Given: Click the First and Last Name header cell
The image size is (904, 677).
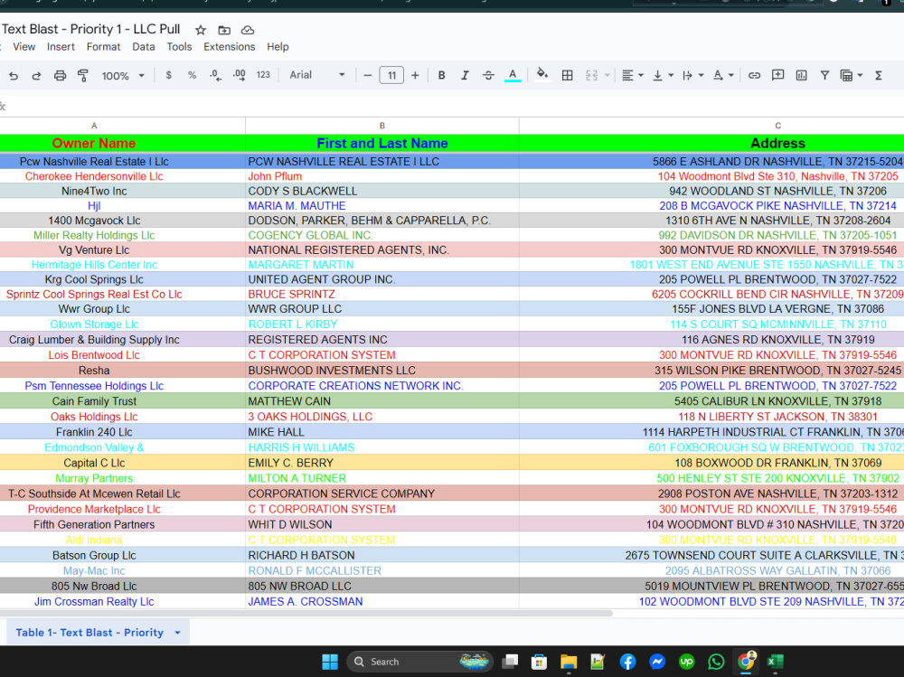Looking at the screenshot, I should pos(381,143).
